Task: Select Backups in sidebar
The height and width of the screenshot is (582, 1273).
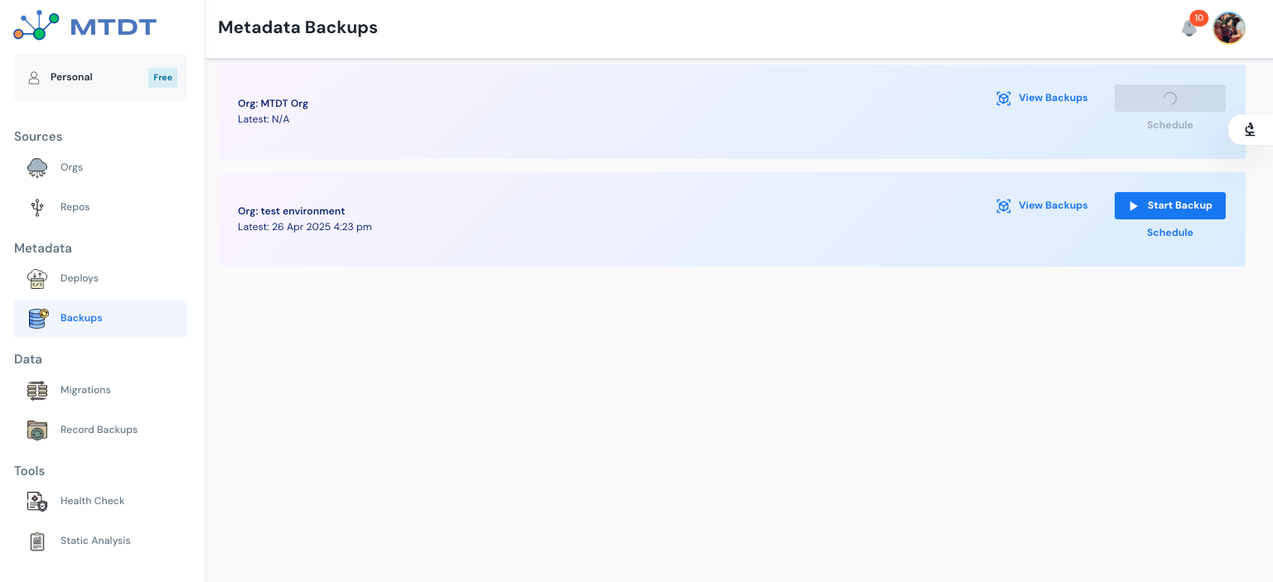Action: click(x=100, y=318)
